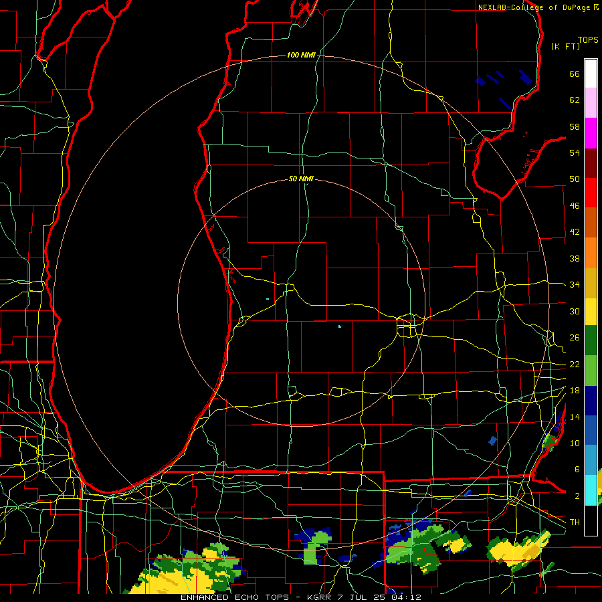Click the 66 legend value label
The height and width of the screenshot is (602, 602).
click(x=575, y=74)
